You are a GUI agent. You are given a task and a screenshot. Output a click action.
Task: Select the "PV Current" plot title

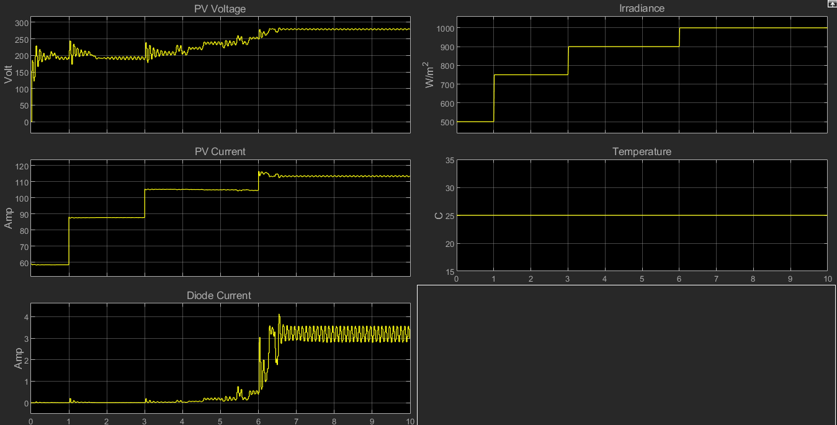point(220,151)
